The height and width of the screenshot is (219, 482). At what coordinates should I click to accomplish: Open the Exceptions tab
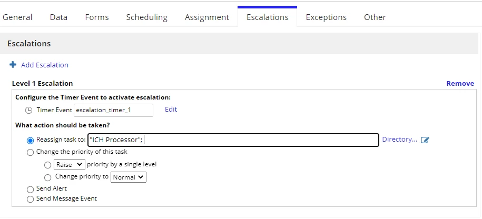(326, 17)
